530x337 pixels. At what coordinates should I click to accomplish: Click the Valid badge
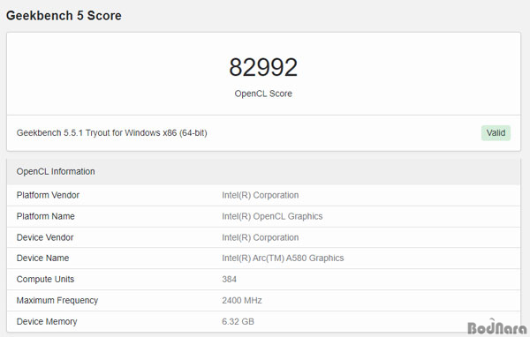(496, 133)
